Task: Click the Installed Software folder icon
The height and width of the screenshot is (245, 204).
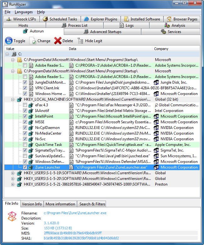Action: (x=126, y=19)
